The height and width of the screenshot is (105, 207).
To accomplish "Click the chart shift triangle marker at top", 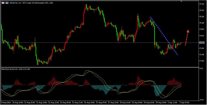I will [181, 1].
